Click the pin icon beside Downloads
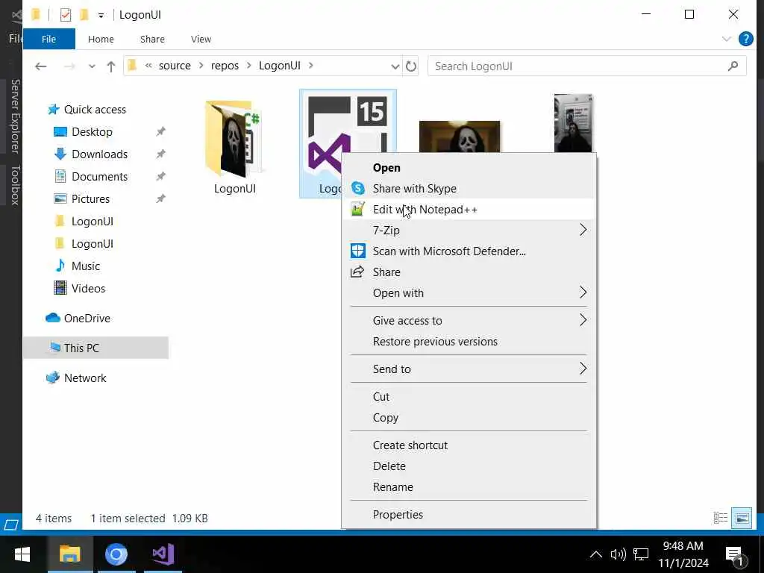 (160, 154)
